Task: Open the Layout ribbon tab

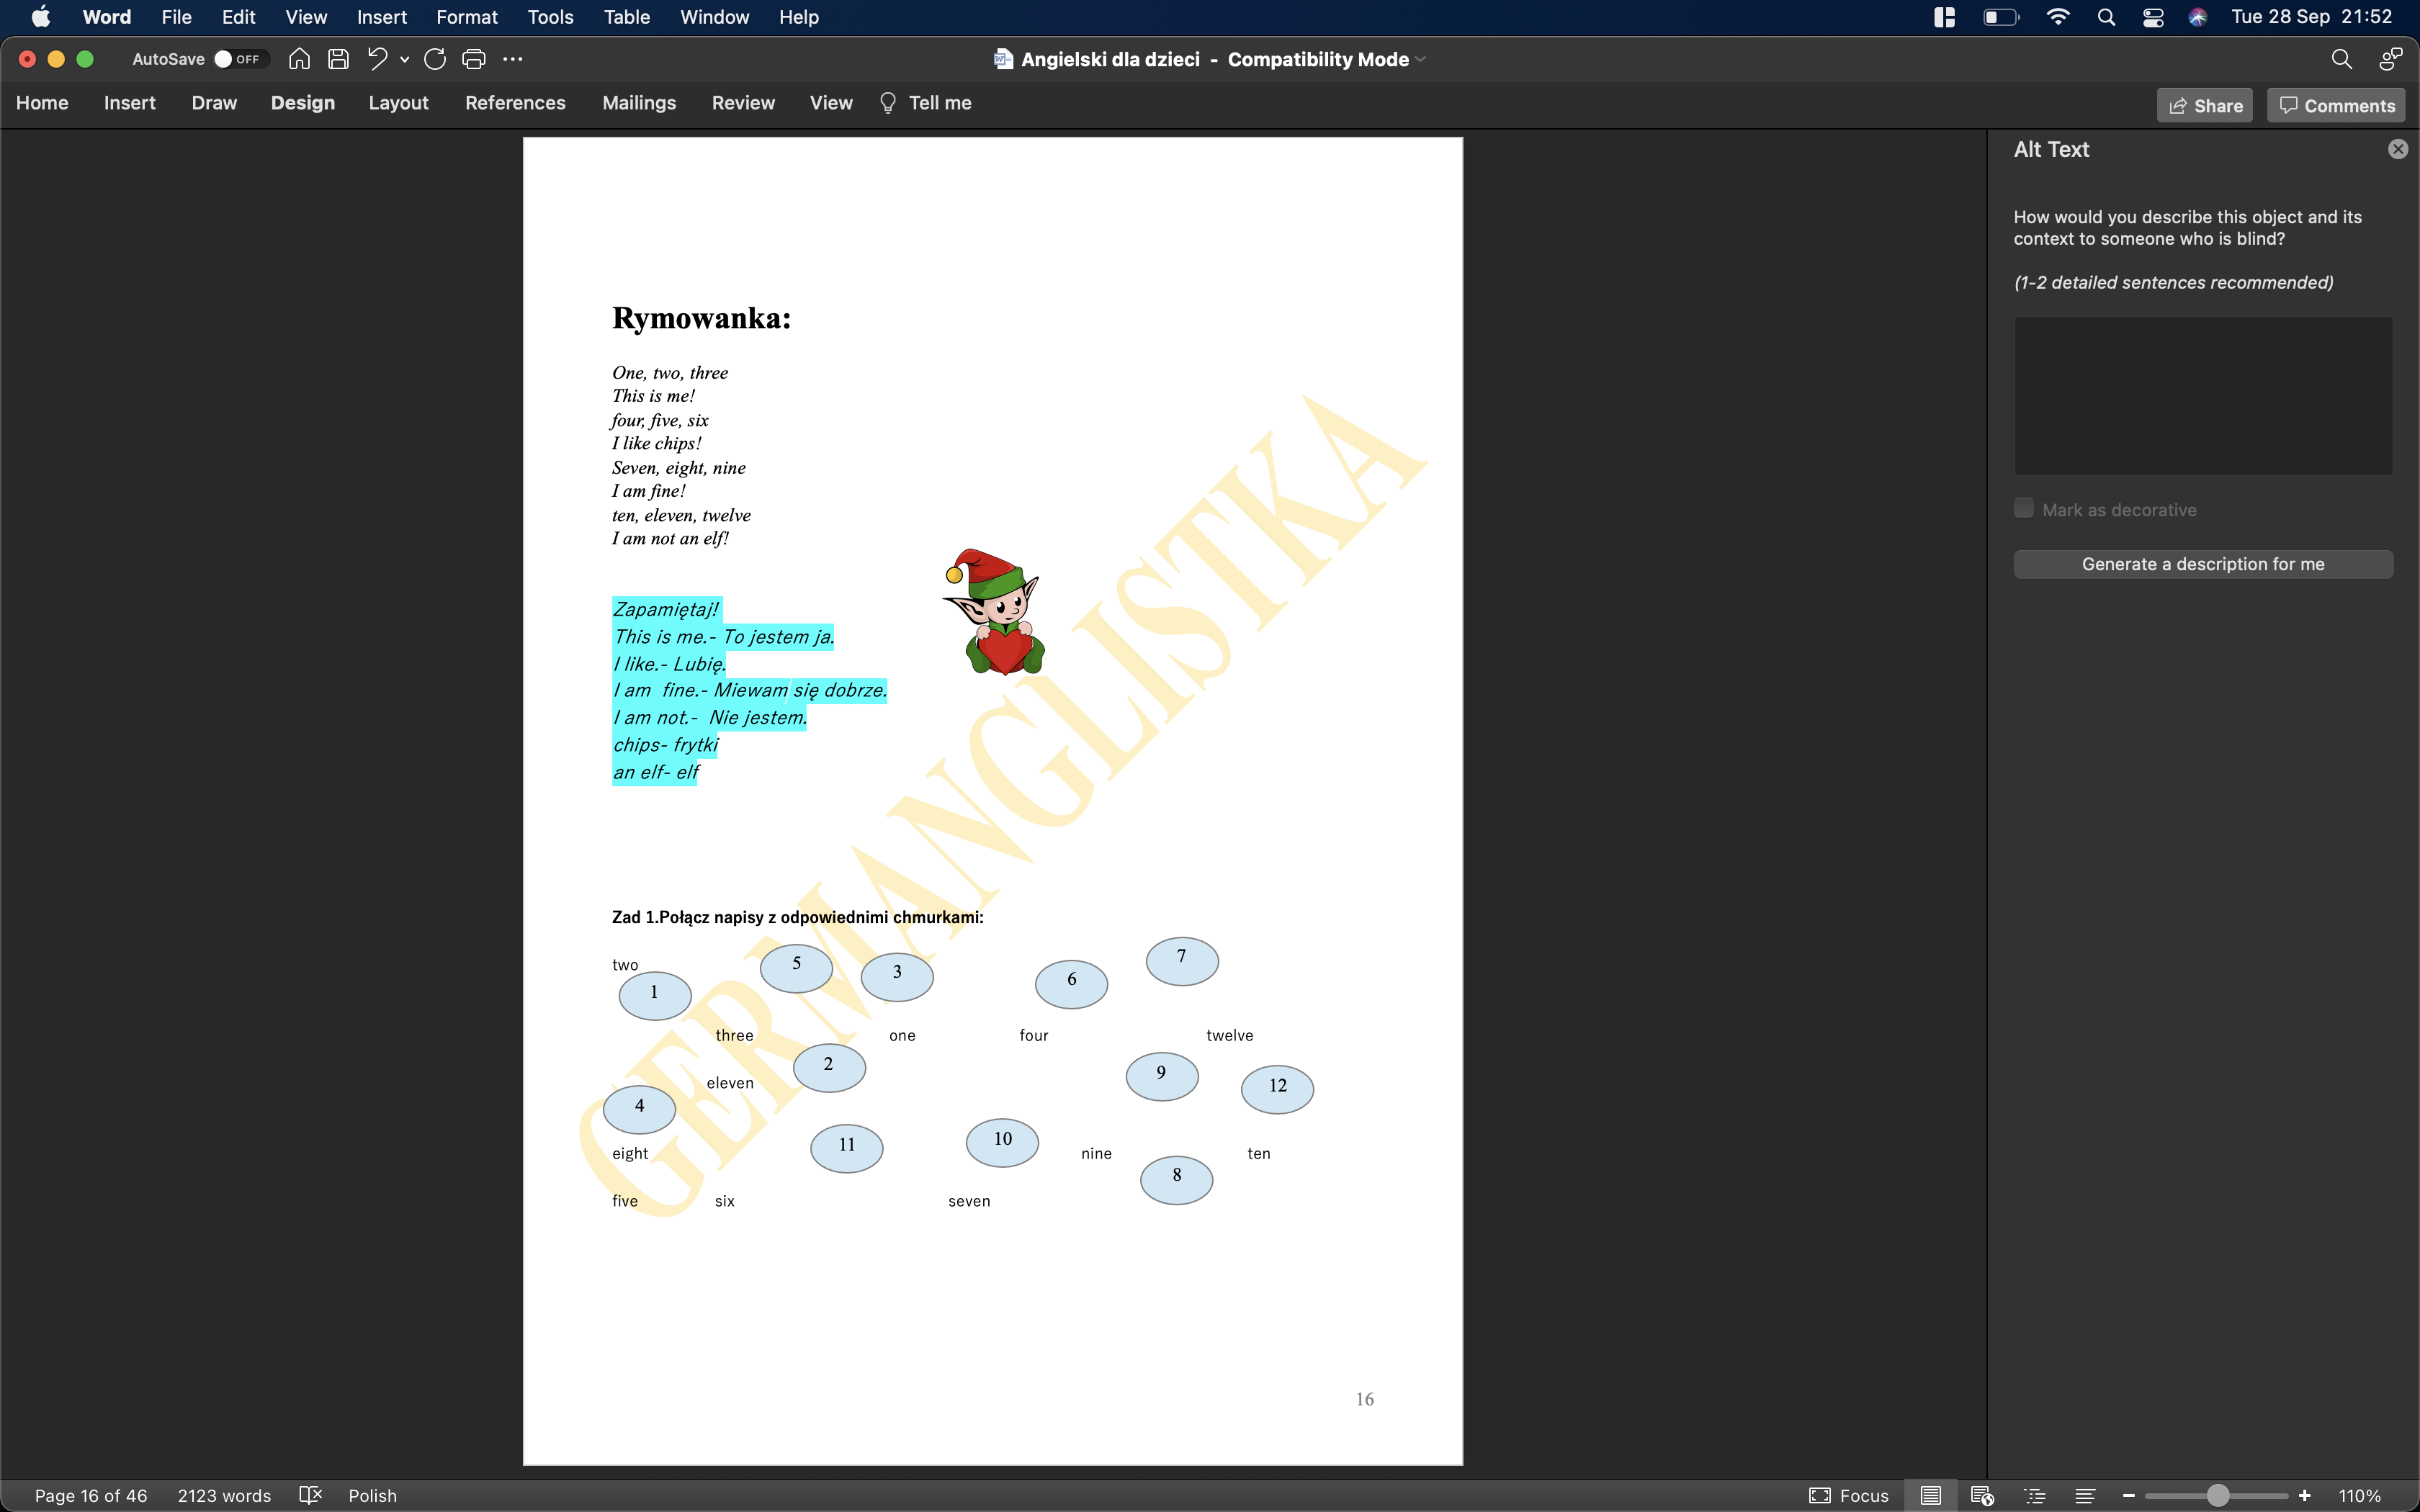Action: [398, 103]
